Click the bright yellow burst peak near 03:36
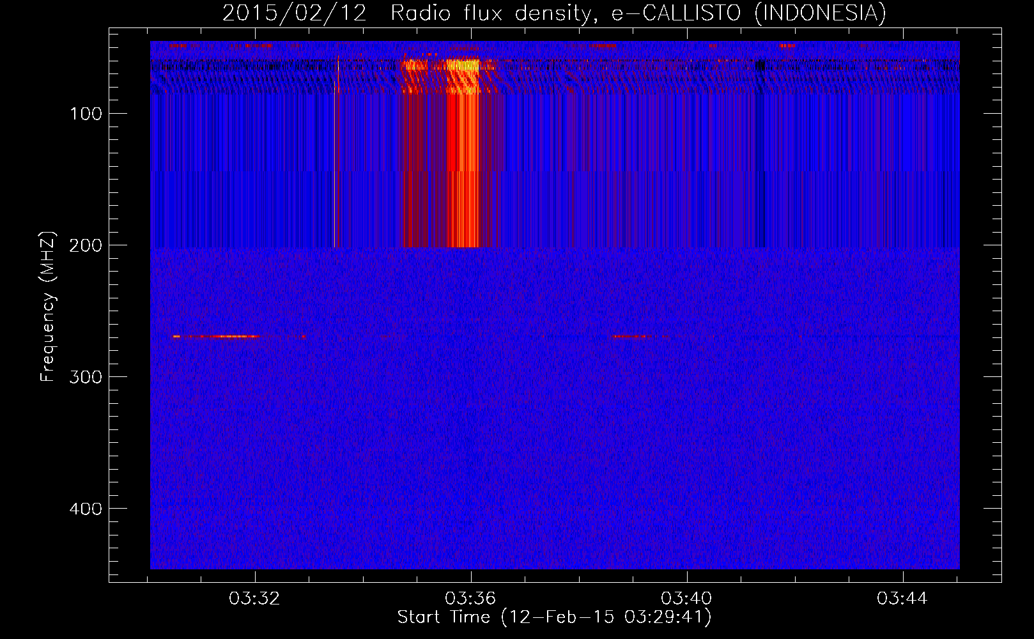 pyautogui.click(x=463, y=65)
